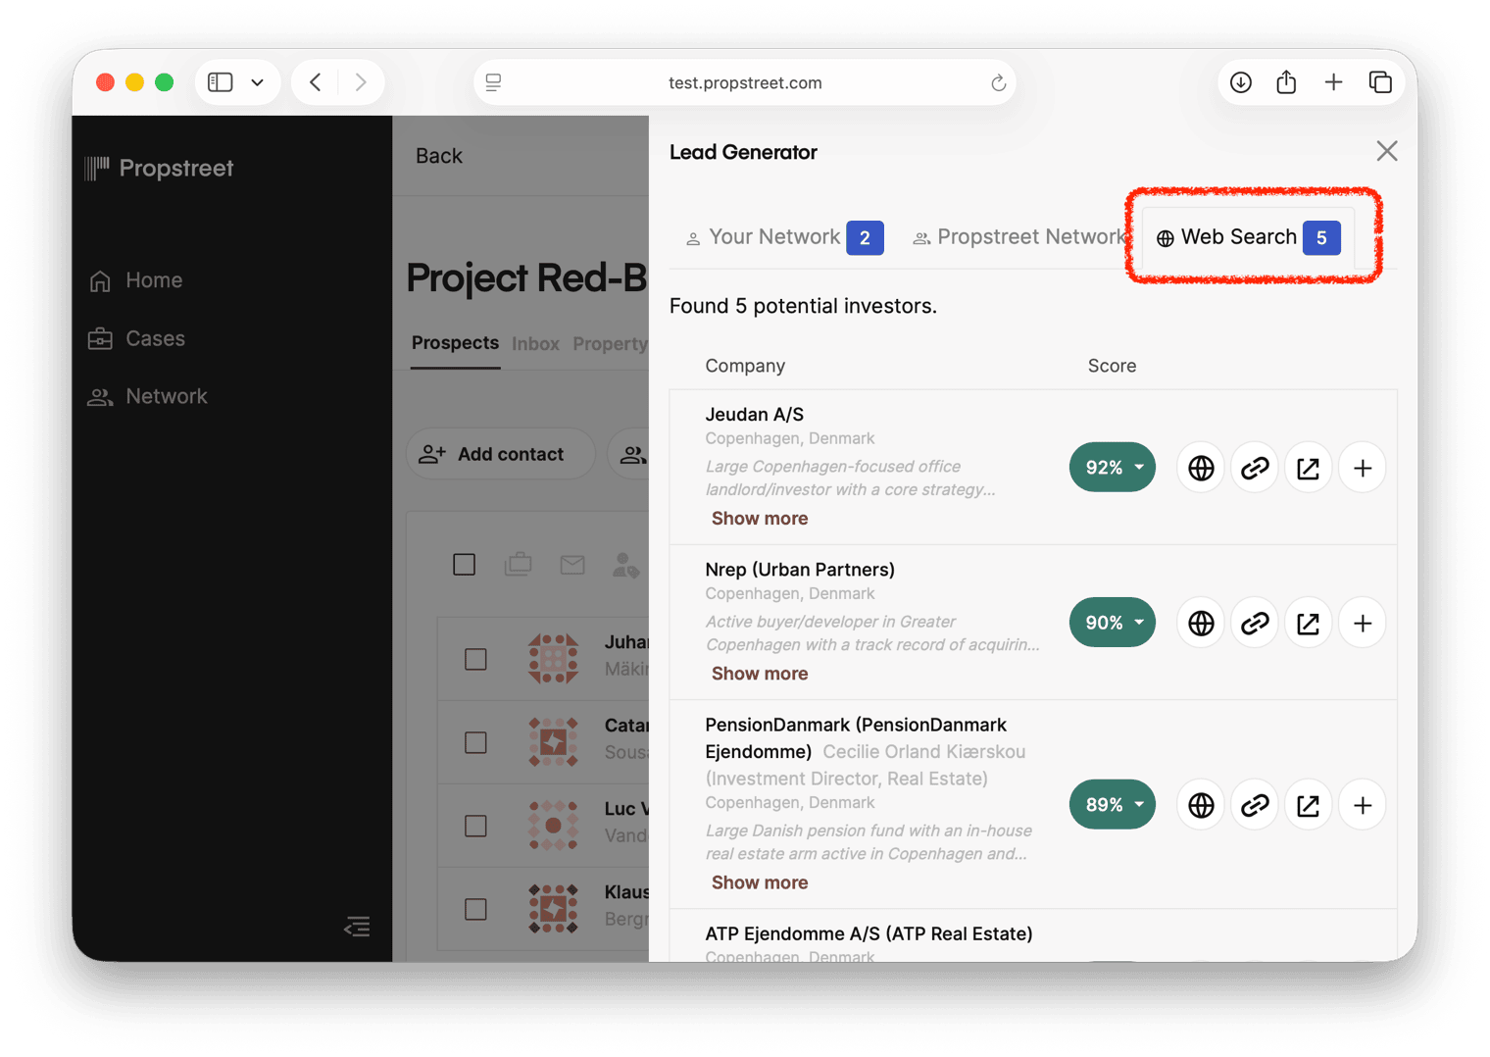Add PensionDanmark with plus icon

[x=1363, y=805]
